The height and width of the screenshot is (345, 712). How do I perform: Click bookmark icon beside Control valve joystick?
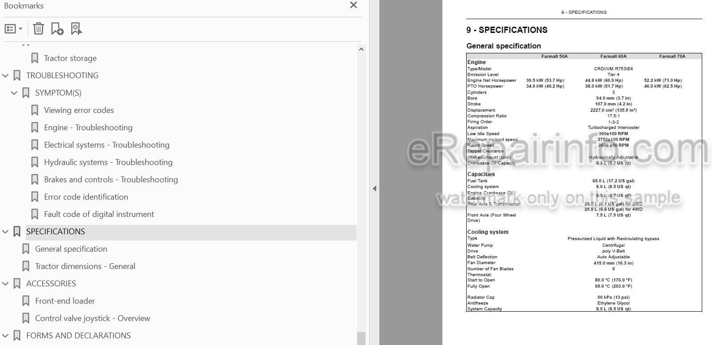click(26, 318)
